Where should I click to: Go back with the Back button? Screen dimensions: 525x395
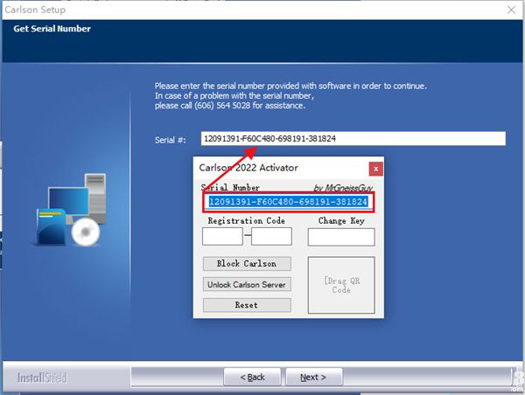coord(253,377)
